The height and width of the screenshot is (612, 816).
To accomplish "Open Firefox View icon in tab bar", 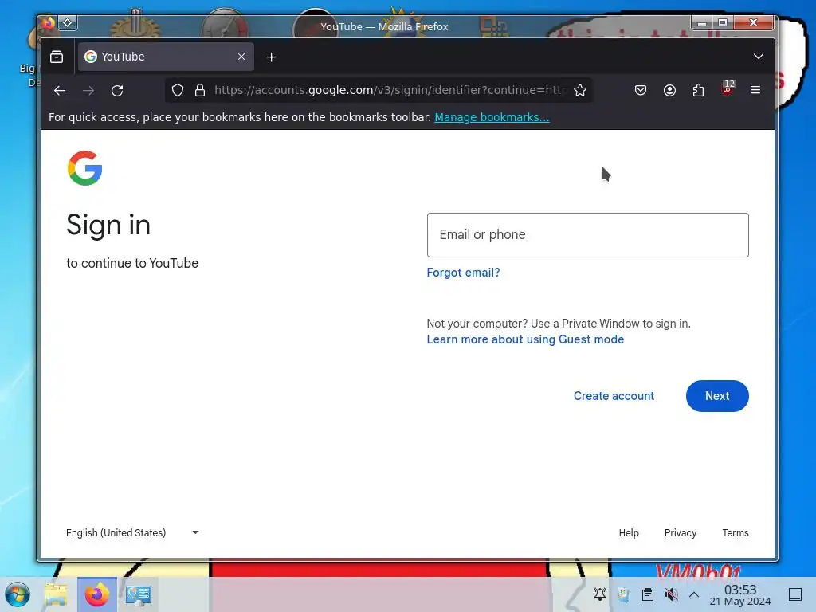I will pyautogui.click(x=57, y=57).
